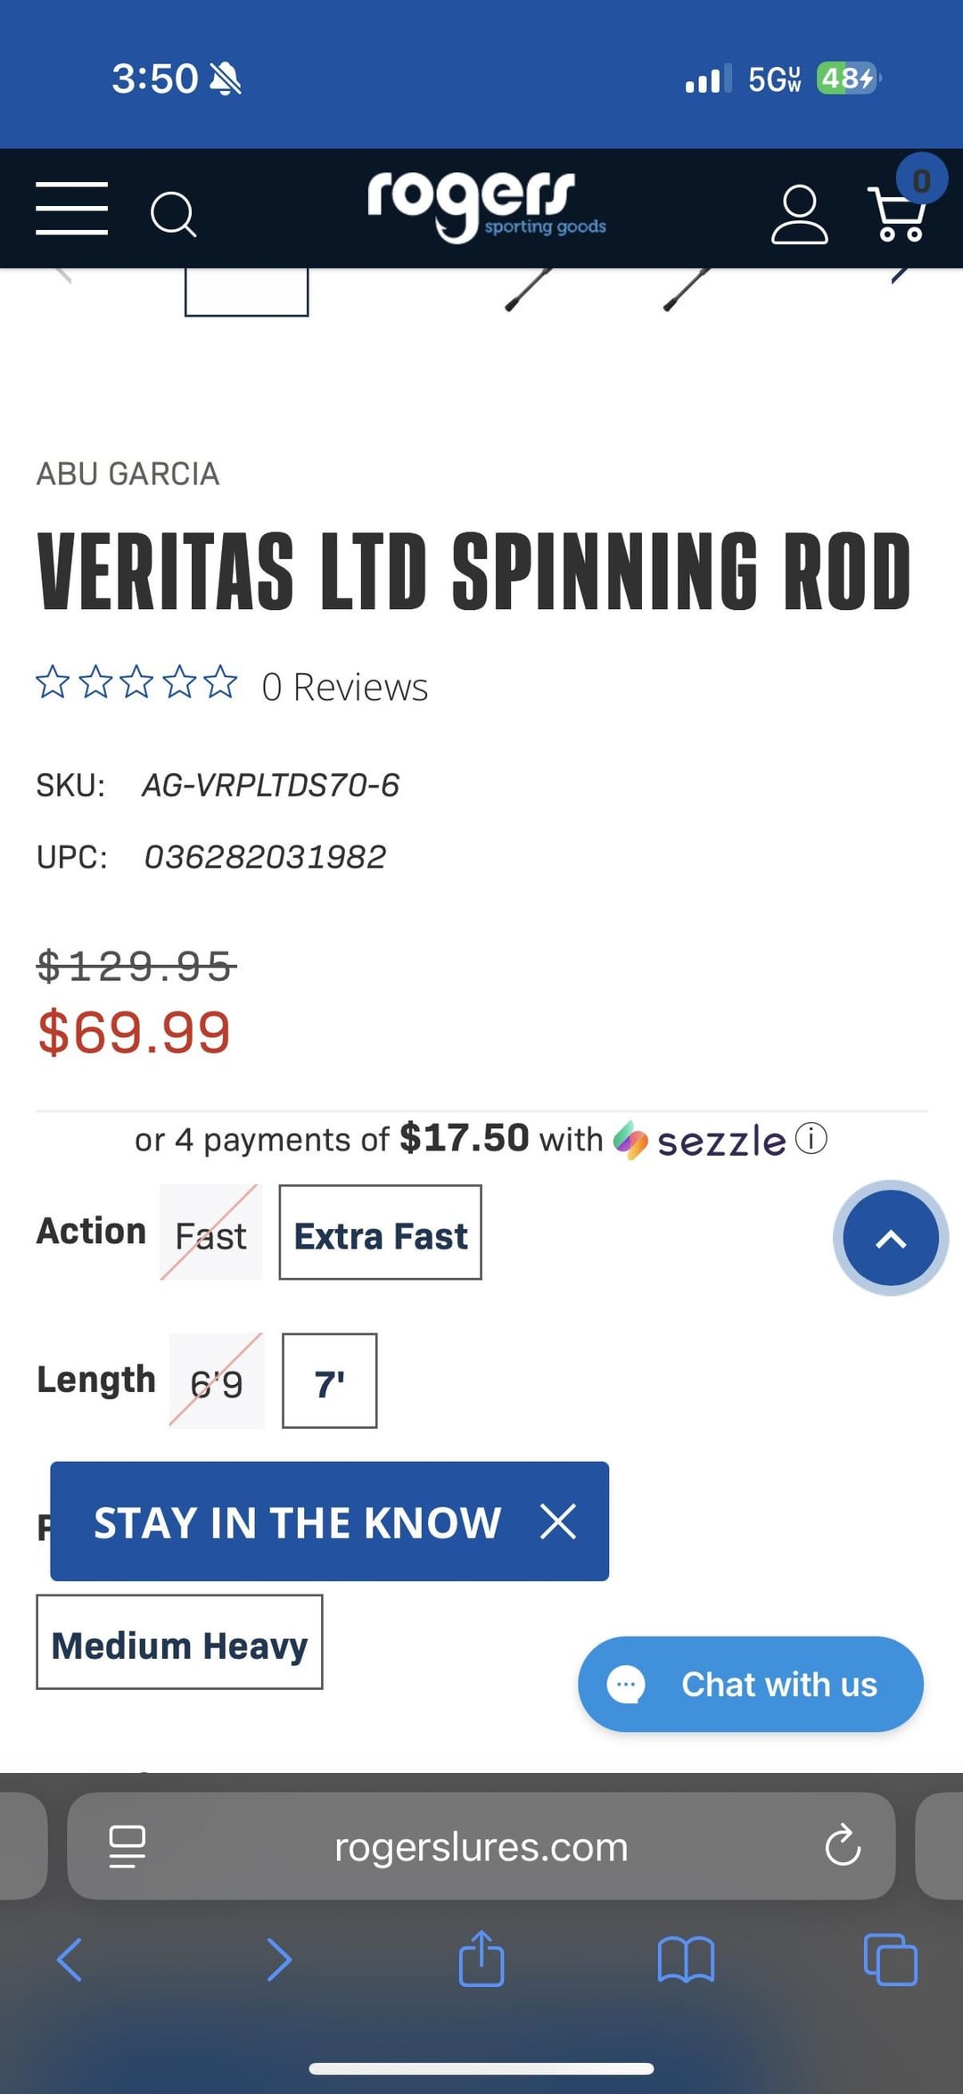Choose the 7' length option
The image size is (963, 2094).
click(x=329, y=1381)
